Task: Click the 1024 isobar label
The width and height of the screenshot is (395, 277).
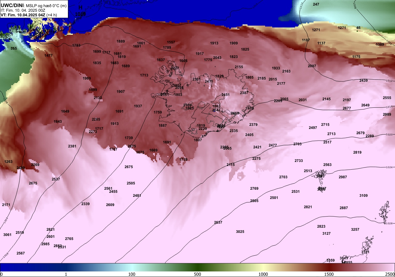Action: click(389, 167)
